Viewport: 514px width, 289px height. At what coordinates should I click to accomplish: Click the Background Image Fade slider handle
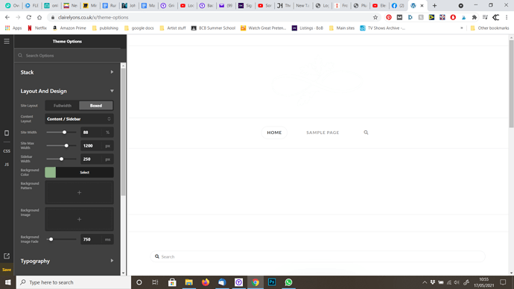pyautogui.click(x=51, y=239)
